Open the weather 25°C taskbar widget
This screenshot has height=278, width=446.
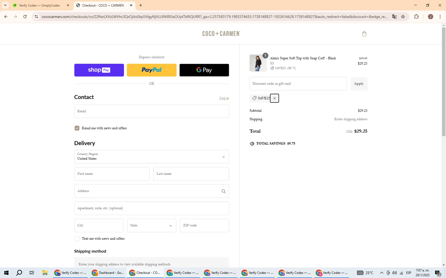click(365, 273)
